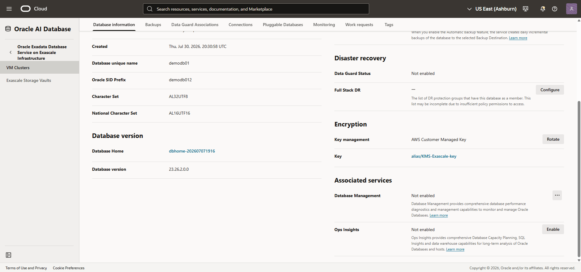Click the page vertical scrollbar thumb

579,179
